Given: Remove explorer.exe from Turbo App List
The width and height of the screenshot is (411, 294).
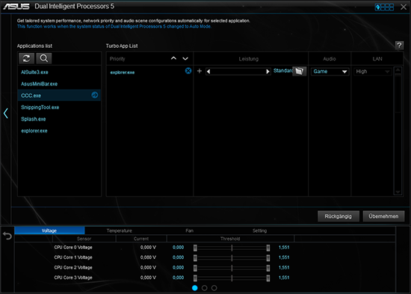Looking at the screenshot, I should click(x=188, y=70).
